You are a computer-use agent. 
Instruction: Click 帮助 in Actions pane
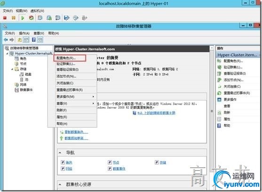[227, 125]
